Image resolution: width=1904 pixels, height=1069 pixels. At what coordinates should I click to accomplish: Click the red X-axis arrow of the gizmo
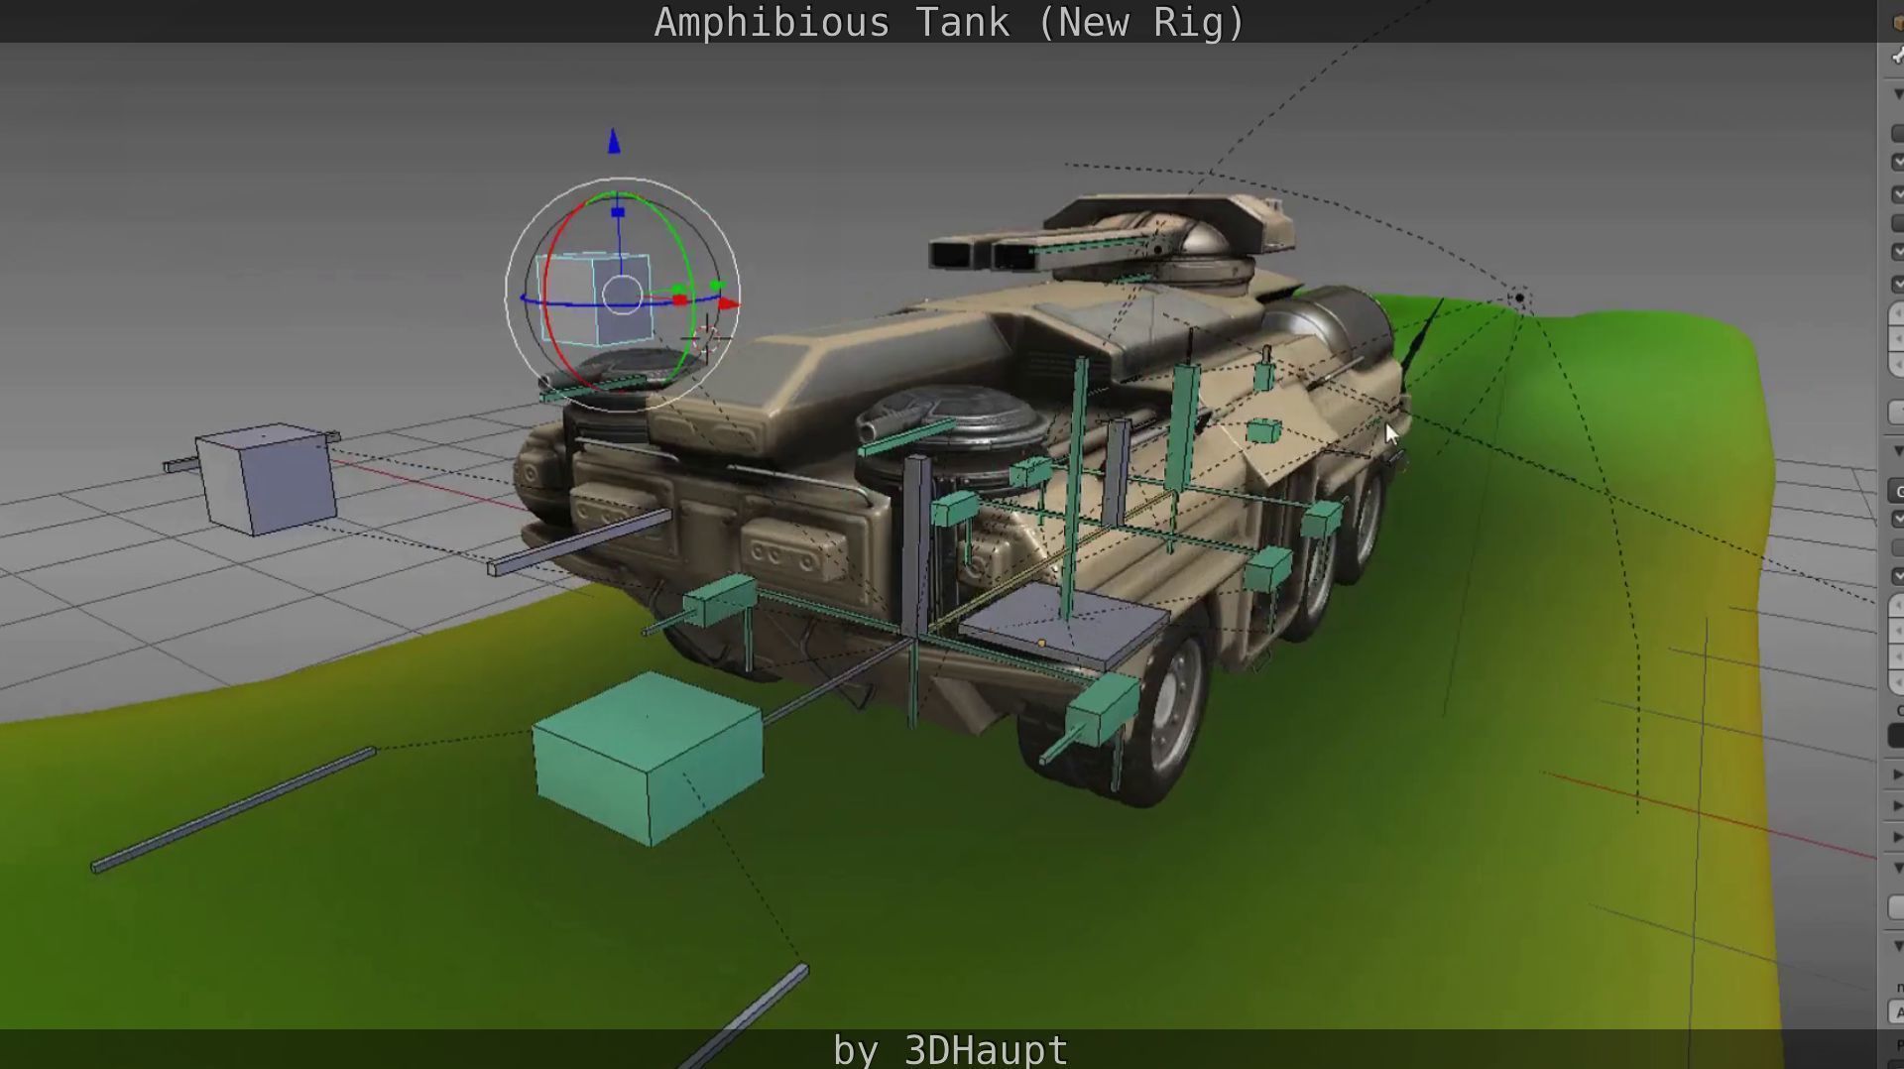tap(730, 302)
